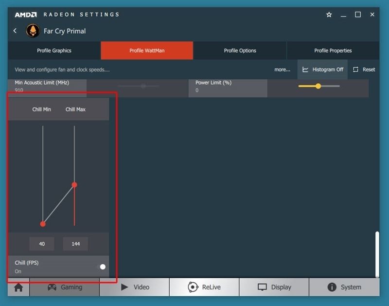Viewport: 389px width, 306px height.
Task: Click the Reset button
Action: pyautogui.click(x=364, y=70)
